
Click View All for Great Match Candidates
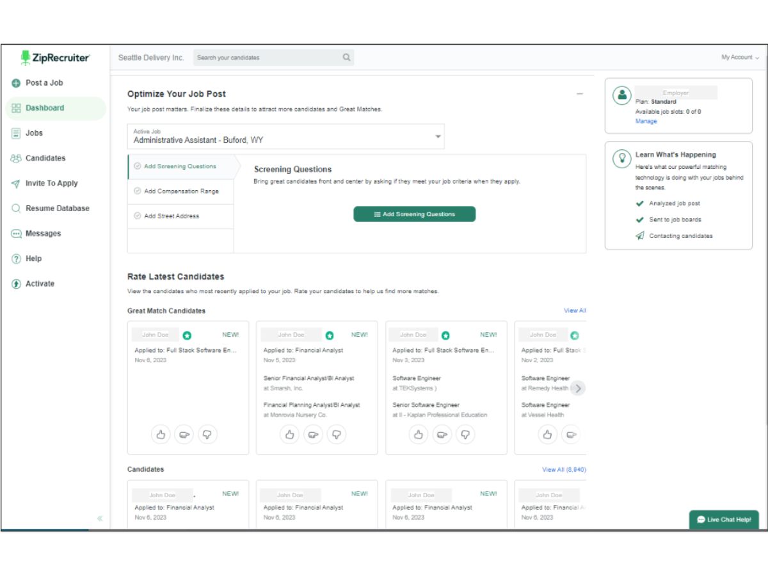coord(575,311)
